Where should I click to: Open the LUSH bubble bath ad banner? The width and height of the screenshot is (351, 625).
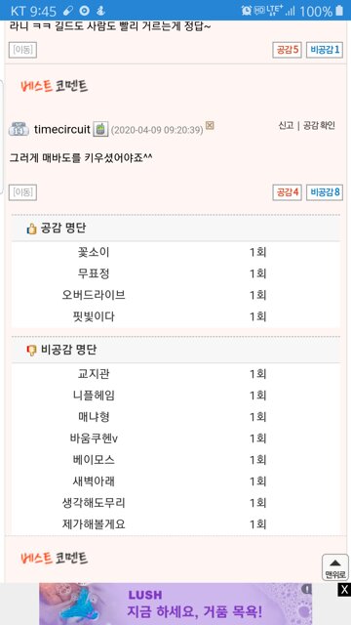[175, 604]
